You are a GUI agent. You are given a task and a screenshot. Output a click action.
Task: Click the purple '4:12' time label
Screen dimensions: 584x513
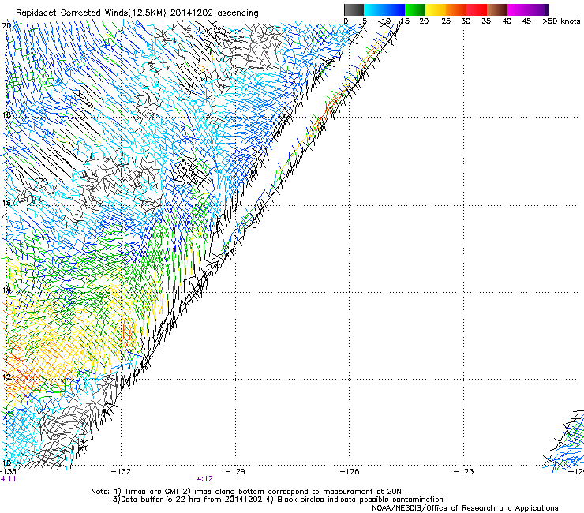(x=205, y=479)
